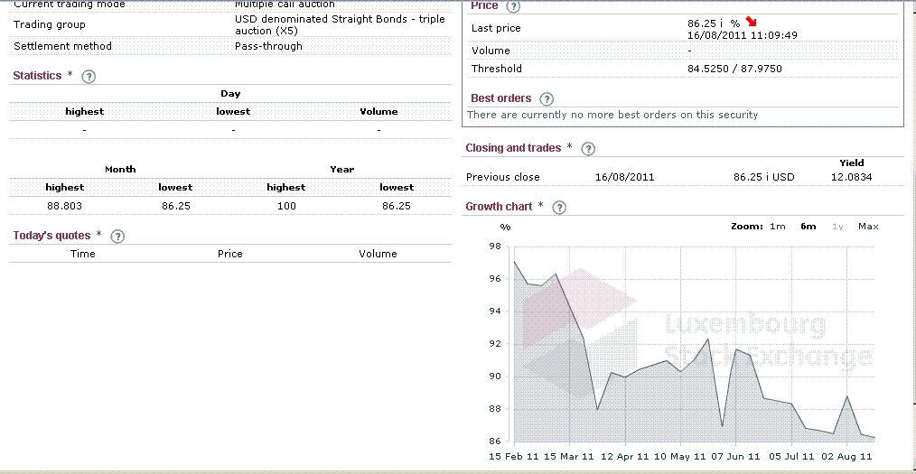Show help for the Growth chart

coord(559,208)
